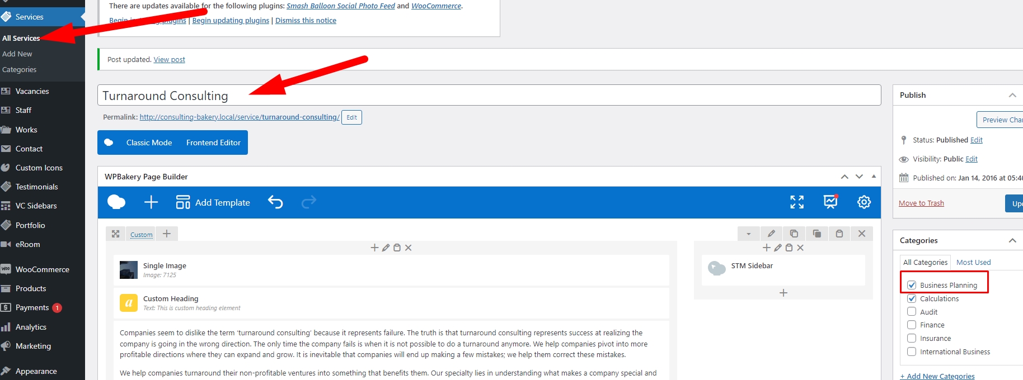Move WPBakery Page Builder panel down
Screen dimensions: 1023x380
coord(859,177)
